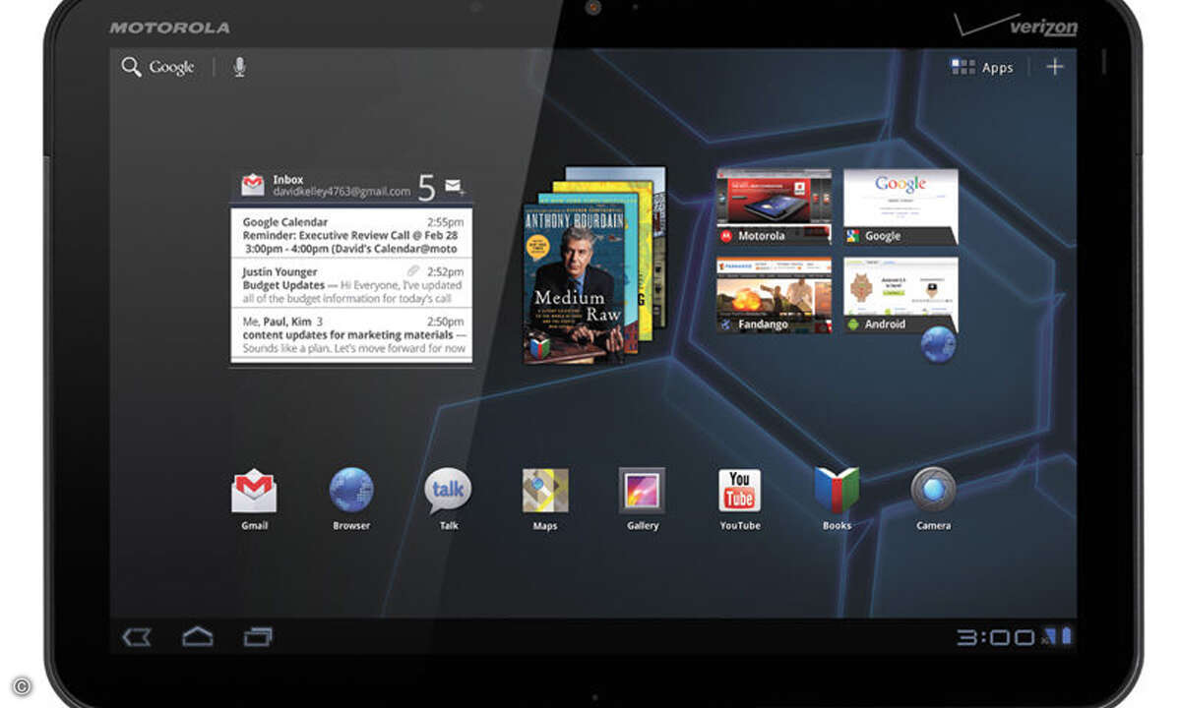
Task: Open the Books app
Action: pyautogui.click(x=837, y=491)
